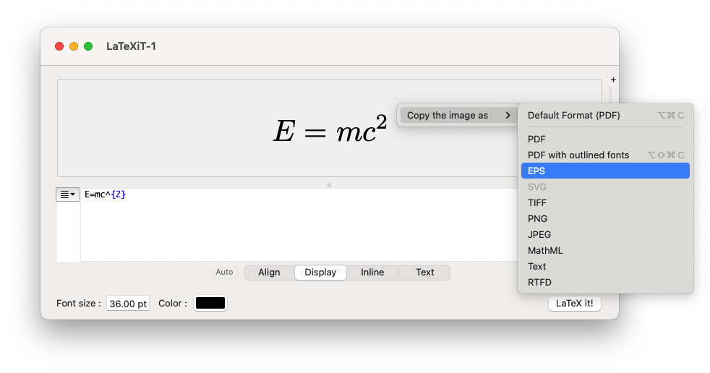This screenshot has width=710, height=373.
Task: Choose MathML export format
Action: coord(545,250)
